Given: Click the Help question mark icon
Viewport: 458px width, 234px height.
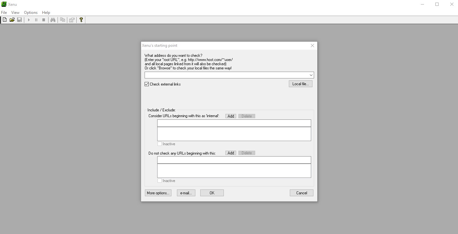Looking at the screenshot, I should point(81,19).
